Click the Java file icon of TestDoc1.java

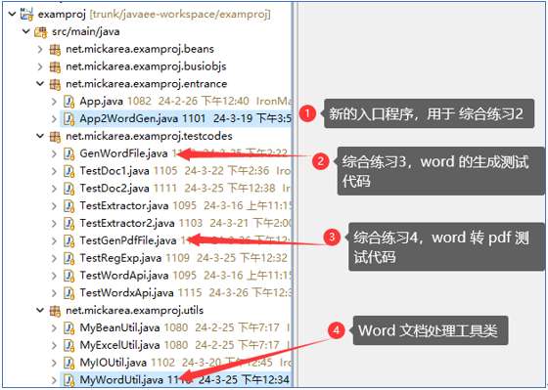tap(69, 171)
